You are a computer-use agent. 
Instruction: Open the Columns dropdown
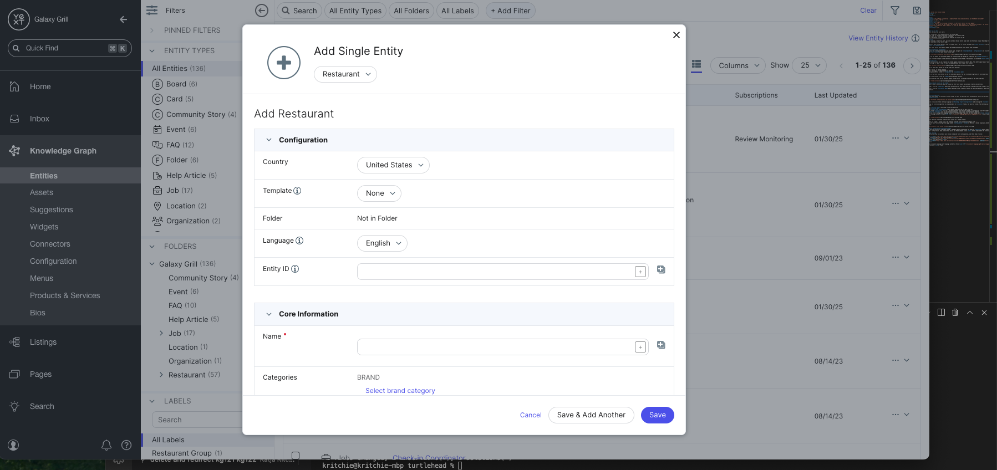738,65
